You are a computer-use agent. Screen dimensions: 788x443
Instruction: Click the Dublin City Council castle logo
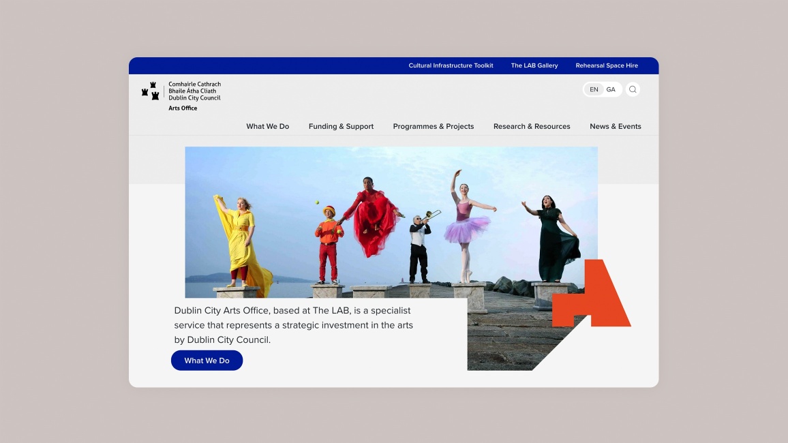[x=150, y=91]
